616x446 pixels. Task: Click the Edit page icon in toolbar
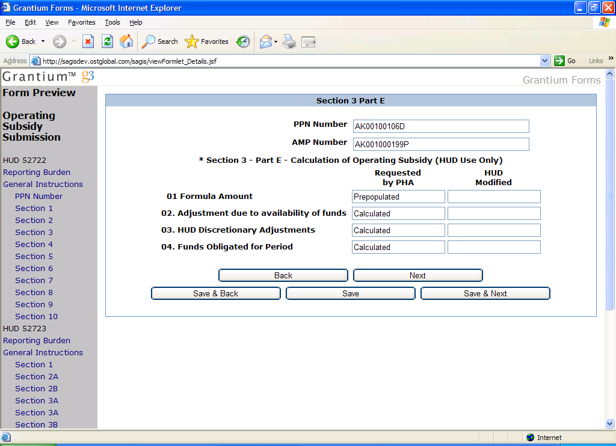pyautogui.click(x=309, y=41)
